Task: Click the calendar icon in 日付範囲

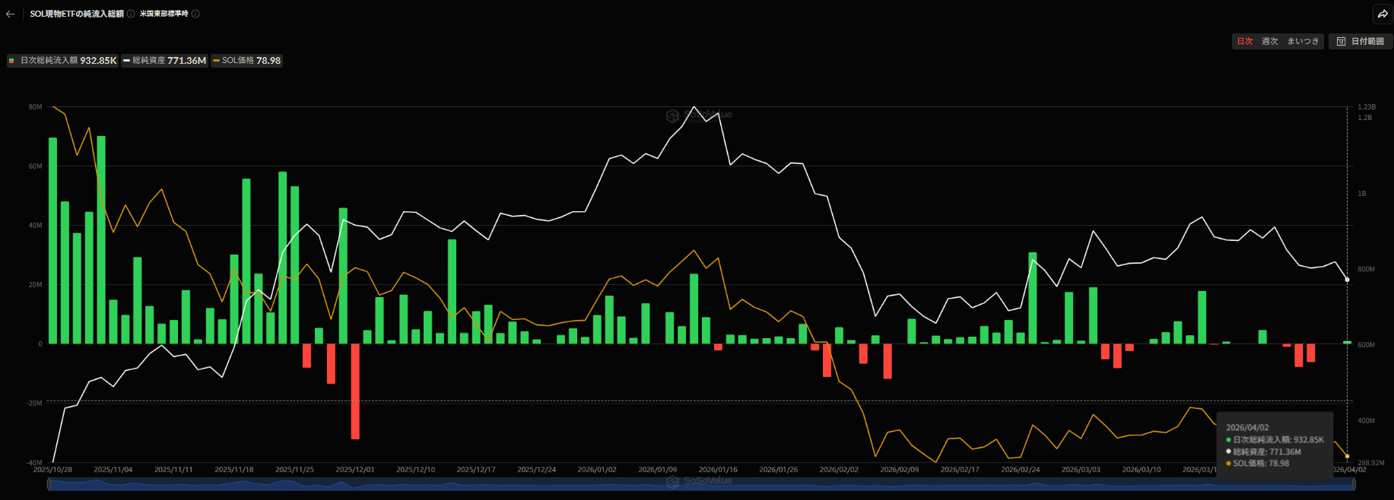Action: tap(1341, 42)
